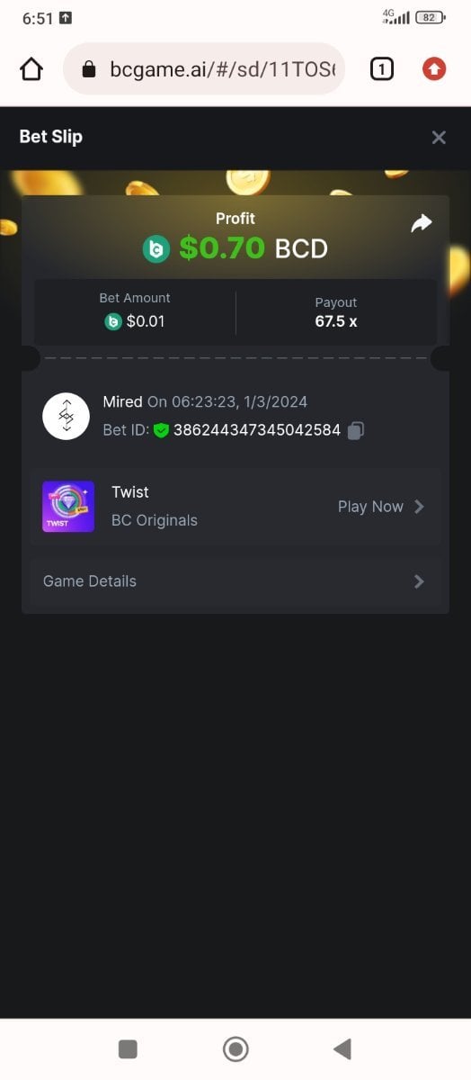The height and width of the screenshot is (1080, 471).
Task: Tap the share arrow icon on profit card
Action: [x=422, y=224]
